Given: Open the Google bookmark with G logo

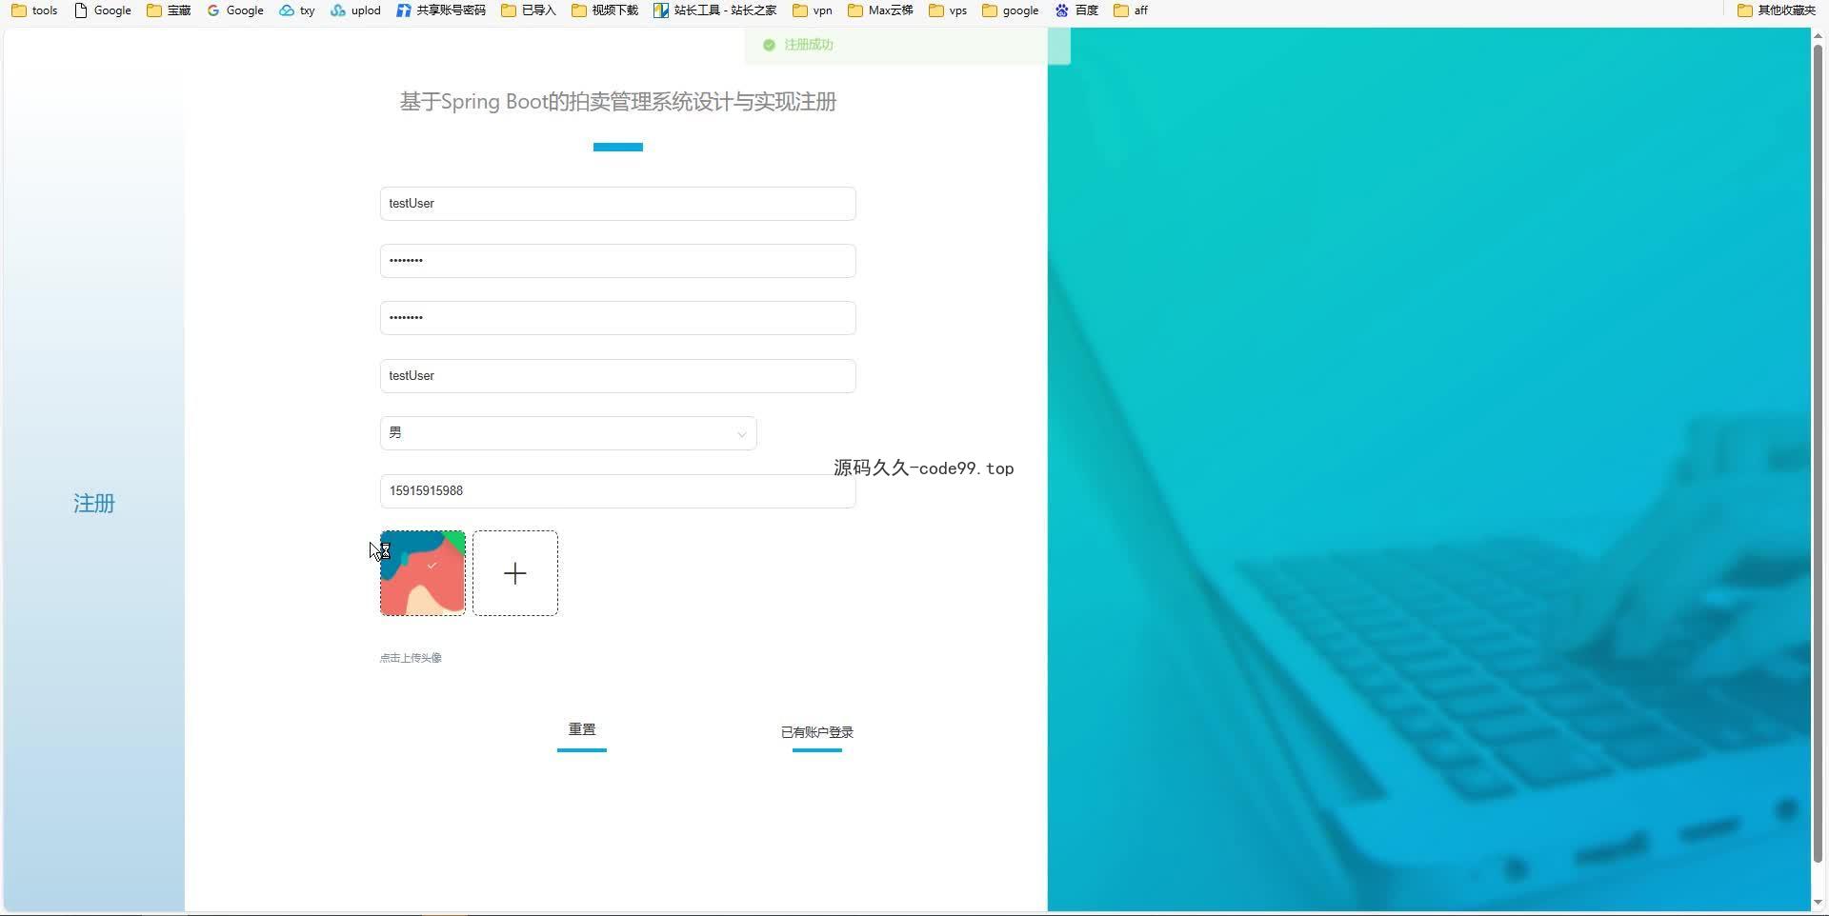Looking at the screenshot, I should point(234,10).
